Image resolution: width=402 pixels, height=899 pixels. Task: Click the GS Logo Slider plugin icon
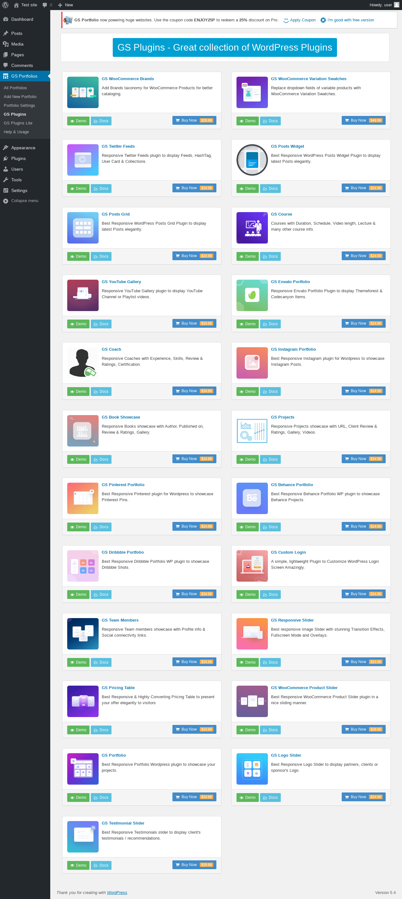(252, 769)
